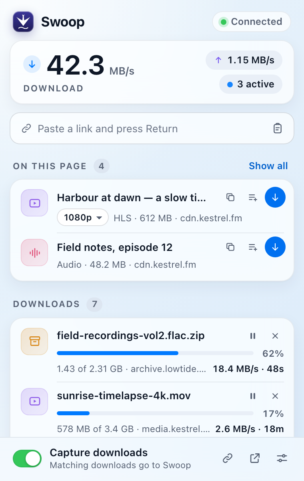Viewport: 304px width, 481px height.
Task: Click the Connected status pill
Action: [251, 22]
